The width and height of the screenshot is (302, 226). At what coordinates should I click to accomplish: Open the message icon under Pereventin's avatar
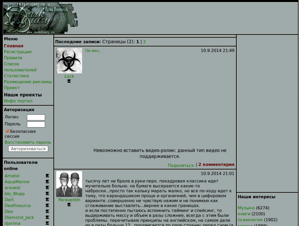coord(69,205)
